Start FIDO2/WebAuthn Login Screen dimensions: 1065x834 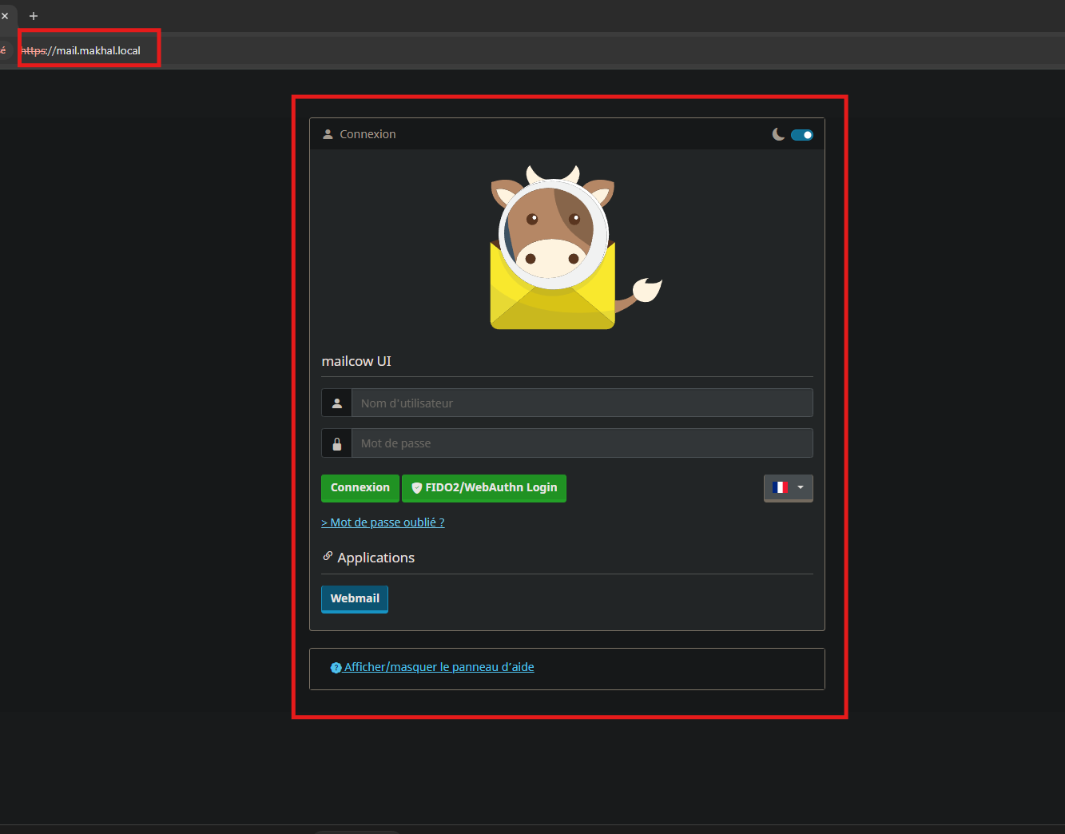tap(484, 488)
